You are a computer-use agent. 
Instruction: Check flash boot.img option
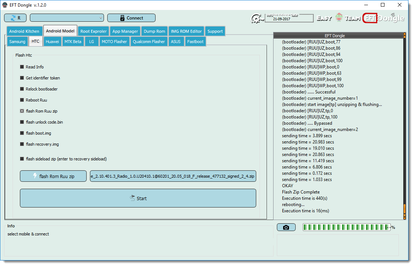[x=22, y=134]
